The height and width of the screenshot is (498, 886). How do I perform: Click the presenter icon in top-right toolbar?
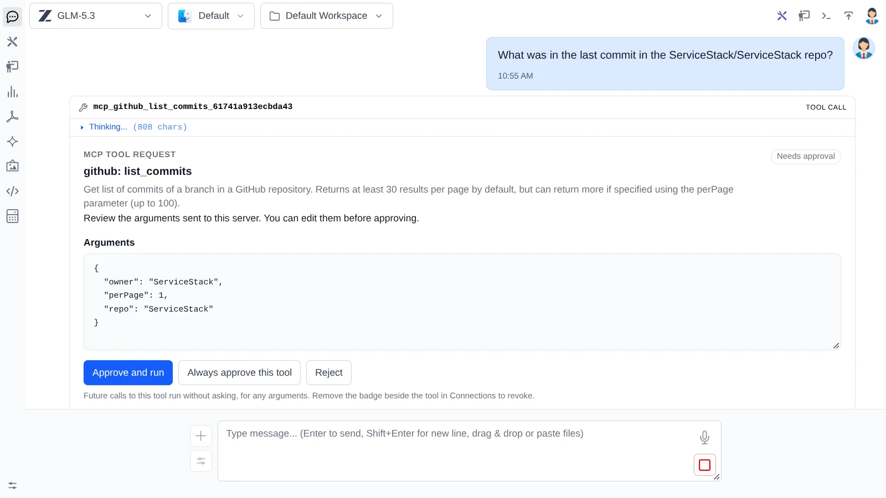[804, 15]
